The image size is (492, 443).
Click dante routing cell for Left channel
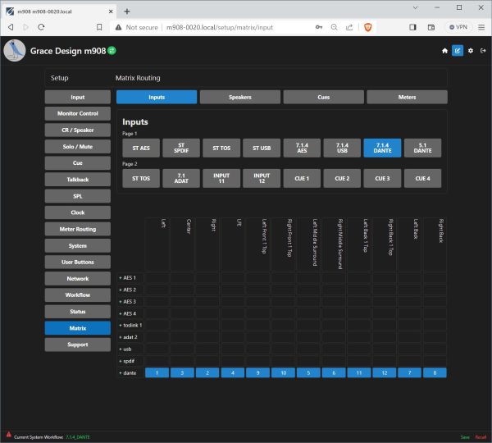pos(157,372)
